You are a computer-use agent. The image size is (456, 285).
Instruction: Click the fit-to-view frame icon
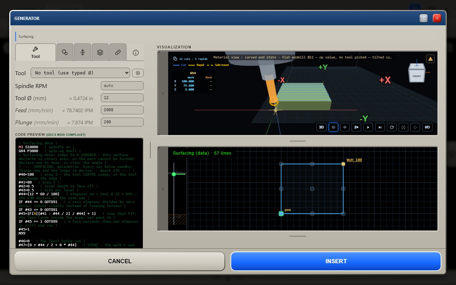pos(403,127)
